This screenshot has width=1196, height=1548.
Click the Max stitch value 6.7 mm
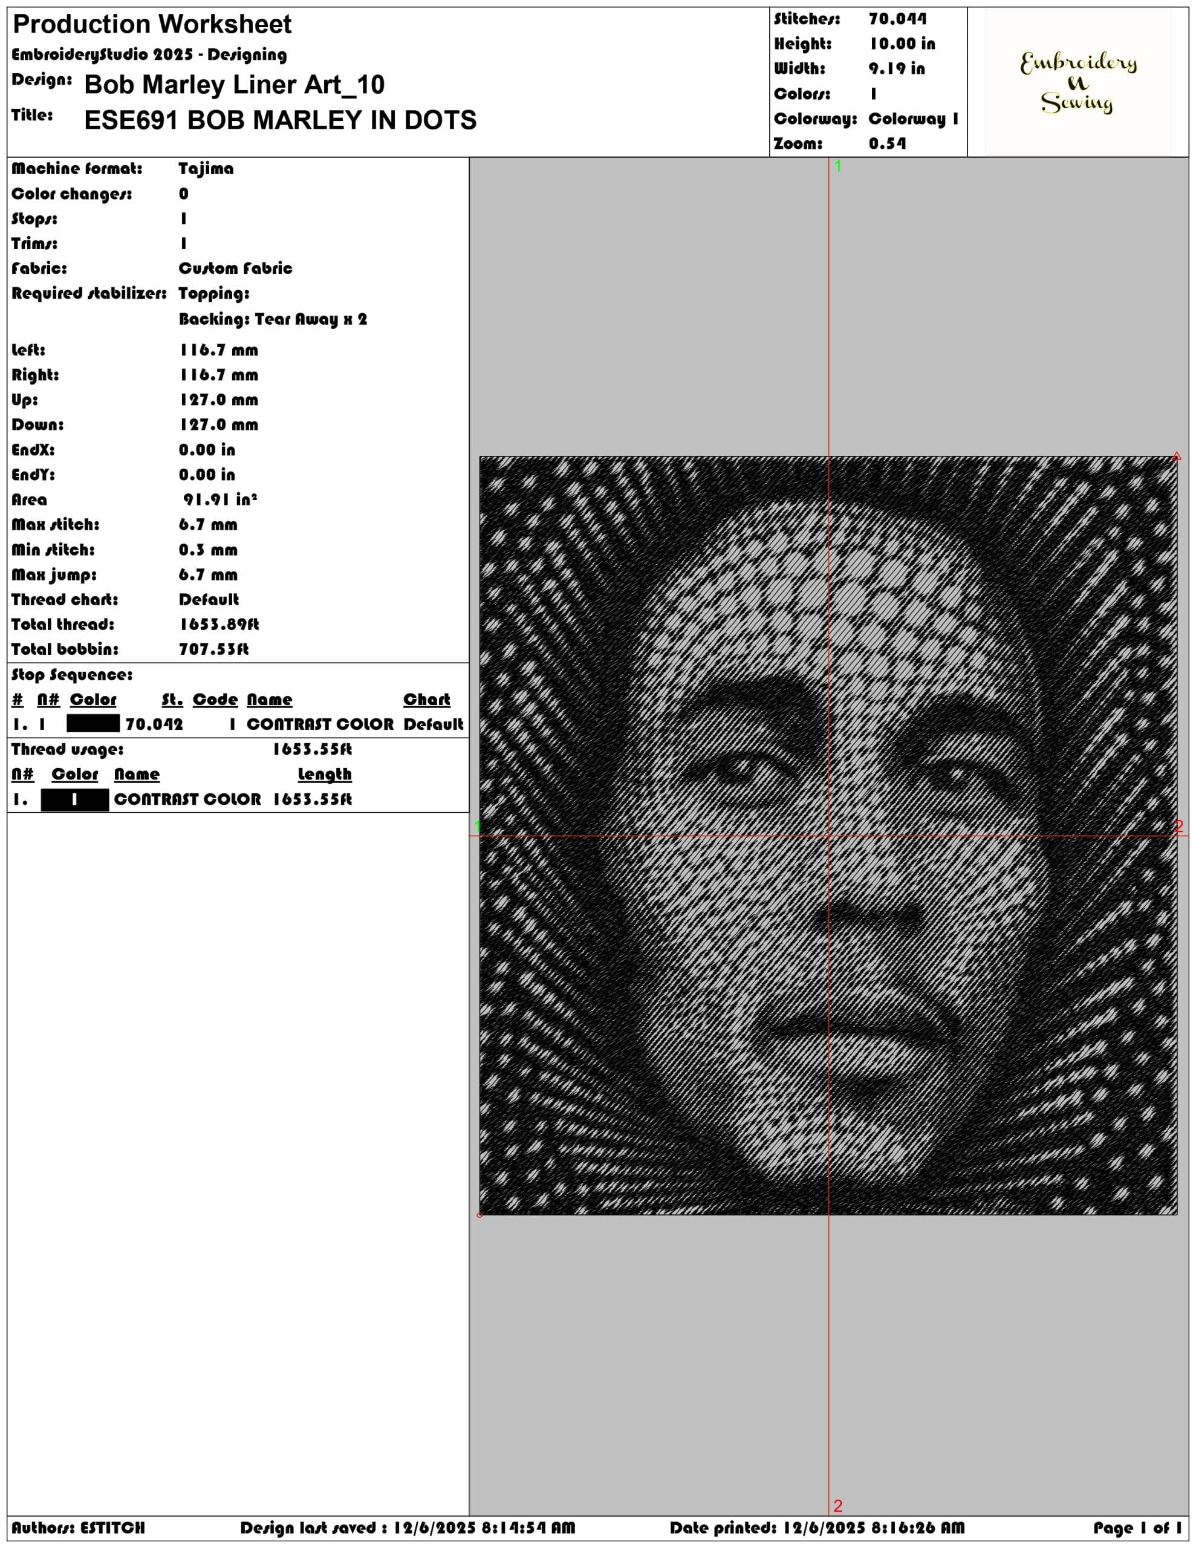tap(208, 524)
